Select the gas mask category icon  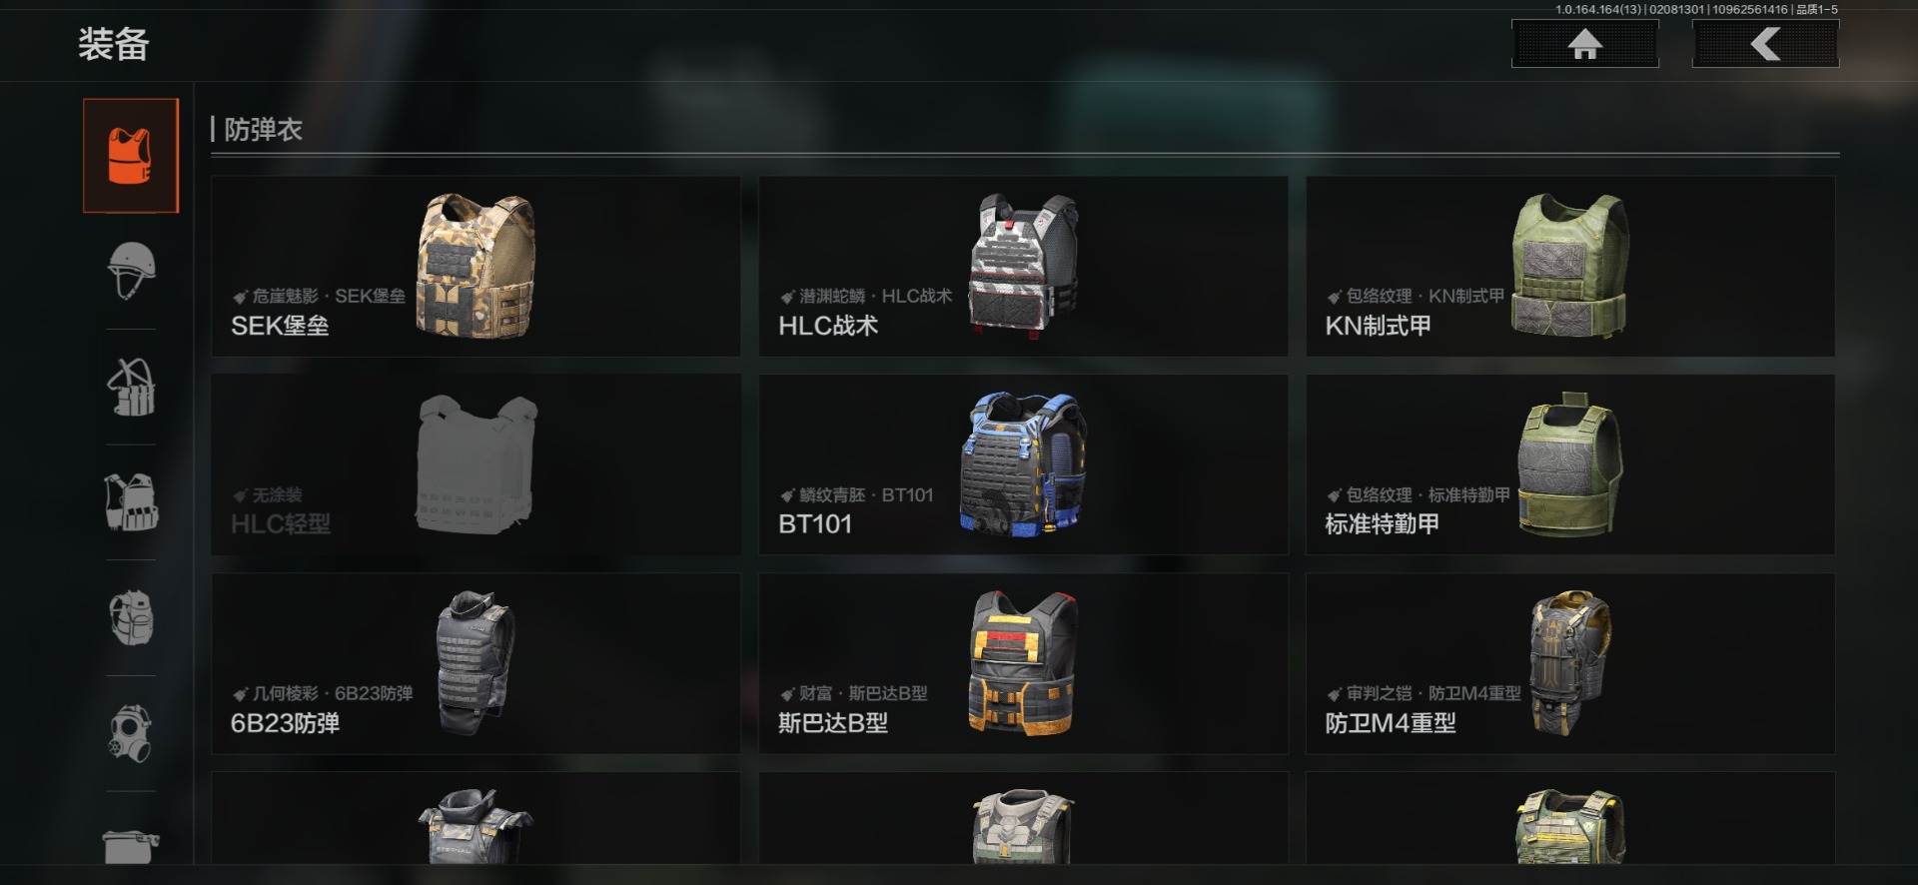[x=131, y=733]
